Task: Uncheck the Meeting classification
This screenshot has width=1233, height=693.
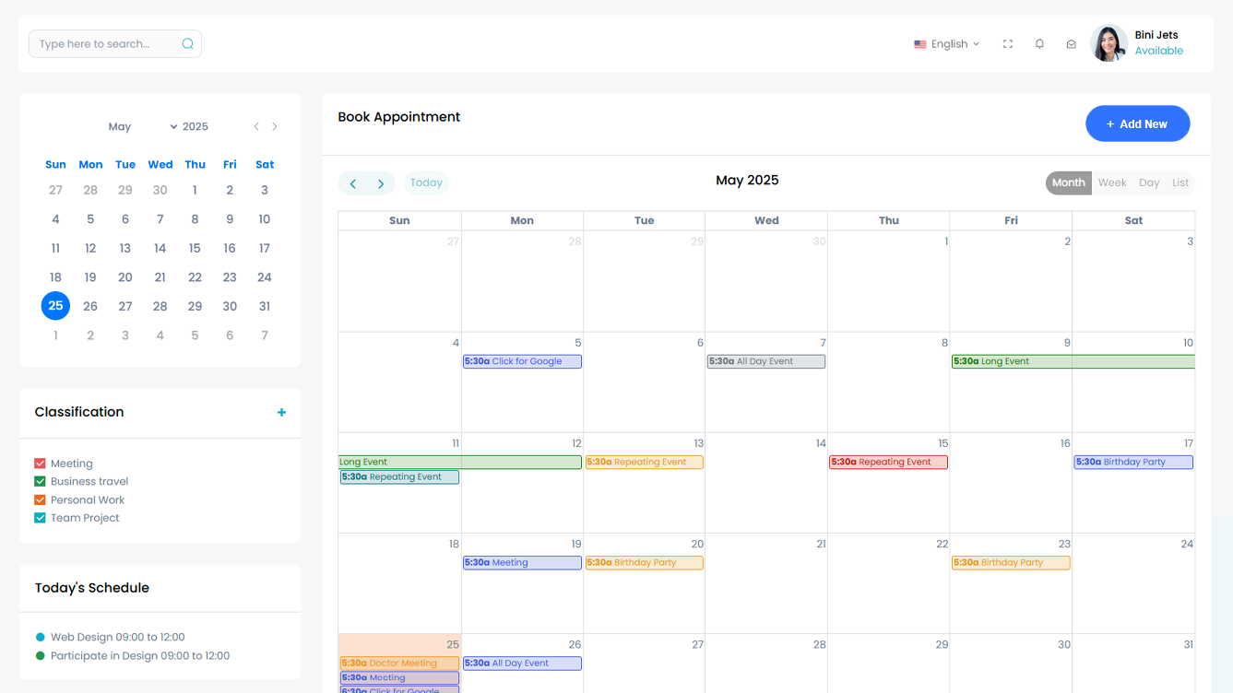Action: 40,464
